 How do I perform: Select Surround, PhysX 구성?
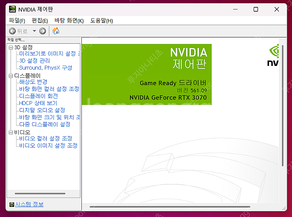[x=46, y=68]
